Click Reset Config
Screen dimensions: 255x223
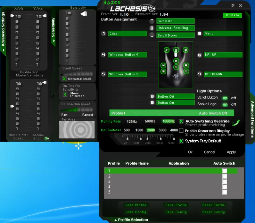(213, 212)
